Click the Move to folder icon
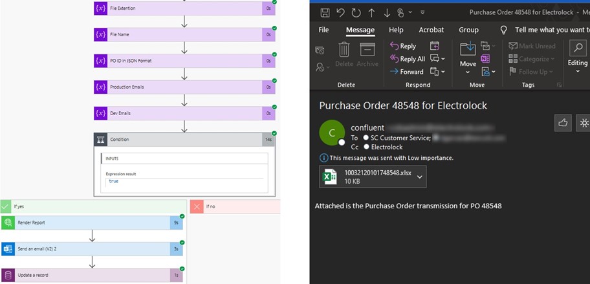Screen dimensions: 590x284 click(x=468, y=49)
